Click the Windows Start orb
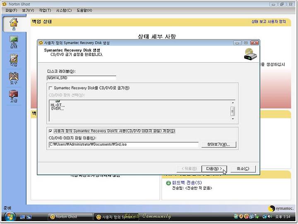 click(10, 217)
